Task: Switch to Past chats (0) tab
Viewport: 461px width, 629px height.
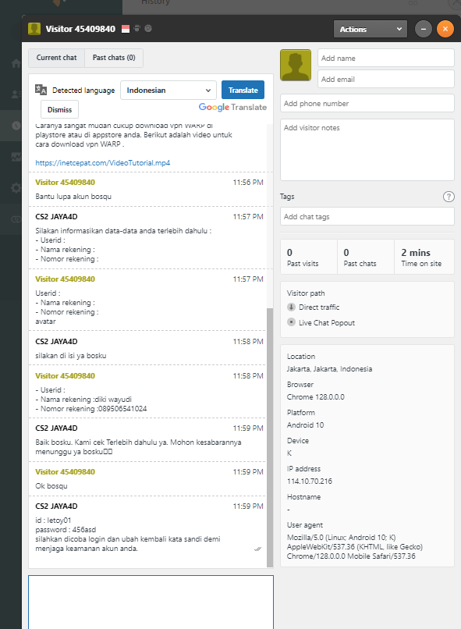Action: 114,58
